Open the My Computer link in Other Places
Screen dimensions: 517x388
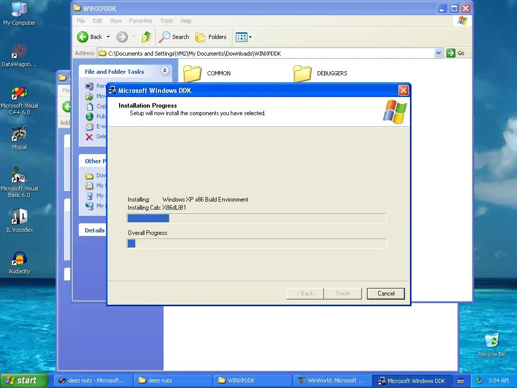(95, 196)
